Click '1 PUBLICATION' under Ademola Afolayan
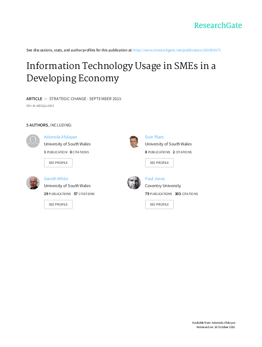The image size is (262, 347). click(55, 152)
